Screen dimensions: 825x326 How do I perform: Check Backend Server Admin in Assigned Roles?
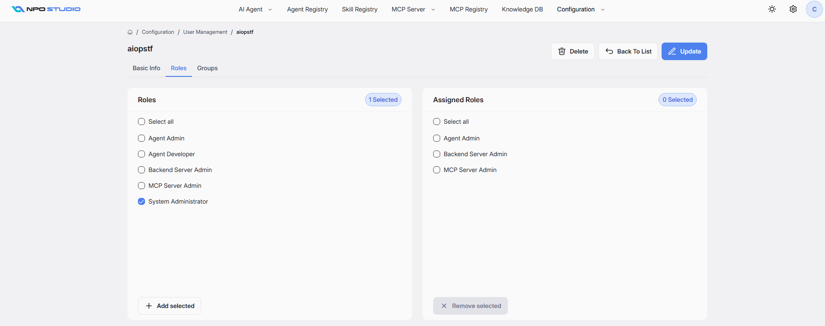437,154
